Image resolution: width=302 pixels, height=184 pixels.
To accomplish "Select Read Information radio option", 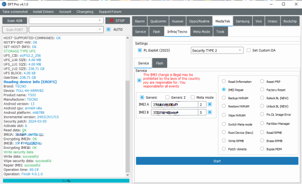I will (223, 81).
